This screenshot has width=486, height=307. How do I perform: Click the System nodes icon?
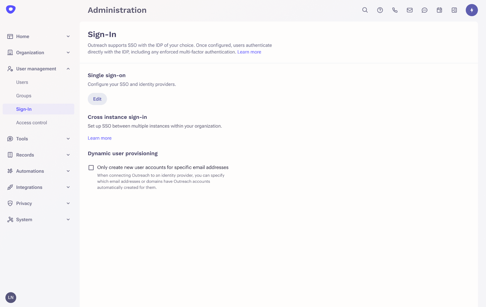(10, 219)
